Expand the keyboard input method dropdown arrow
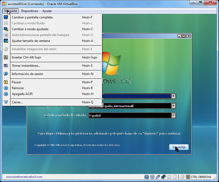 click(173, 115)
